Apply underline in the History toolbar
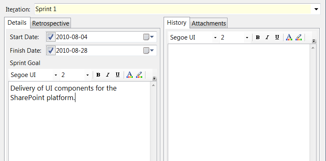Image resolution: width=326 pixels, height=161 pixels. (277, 37)
